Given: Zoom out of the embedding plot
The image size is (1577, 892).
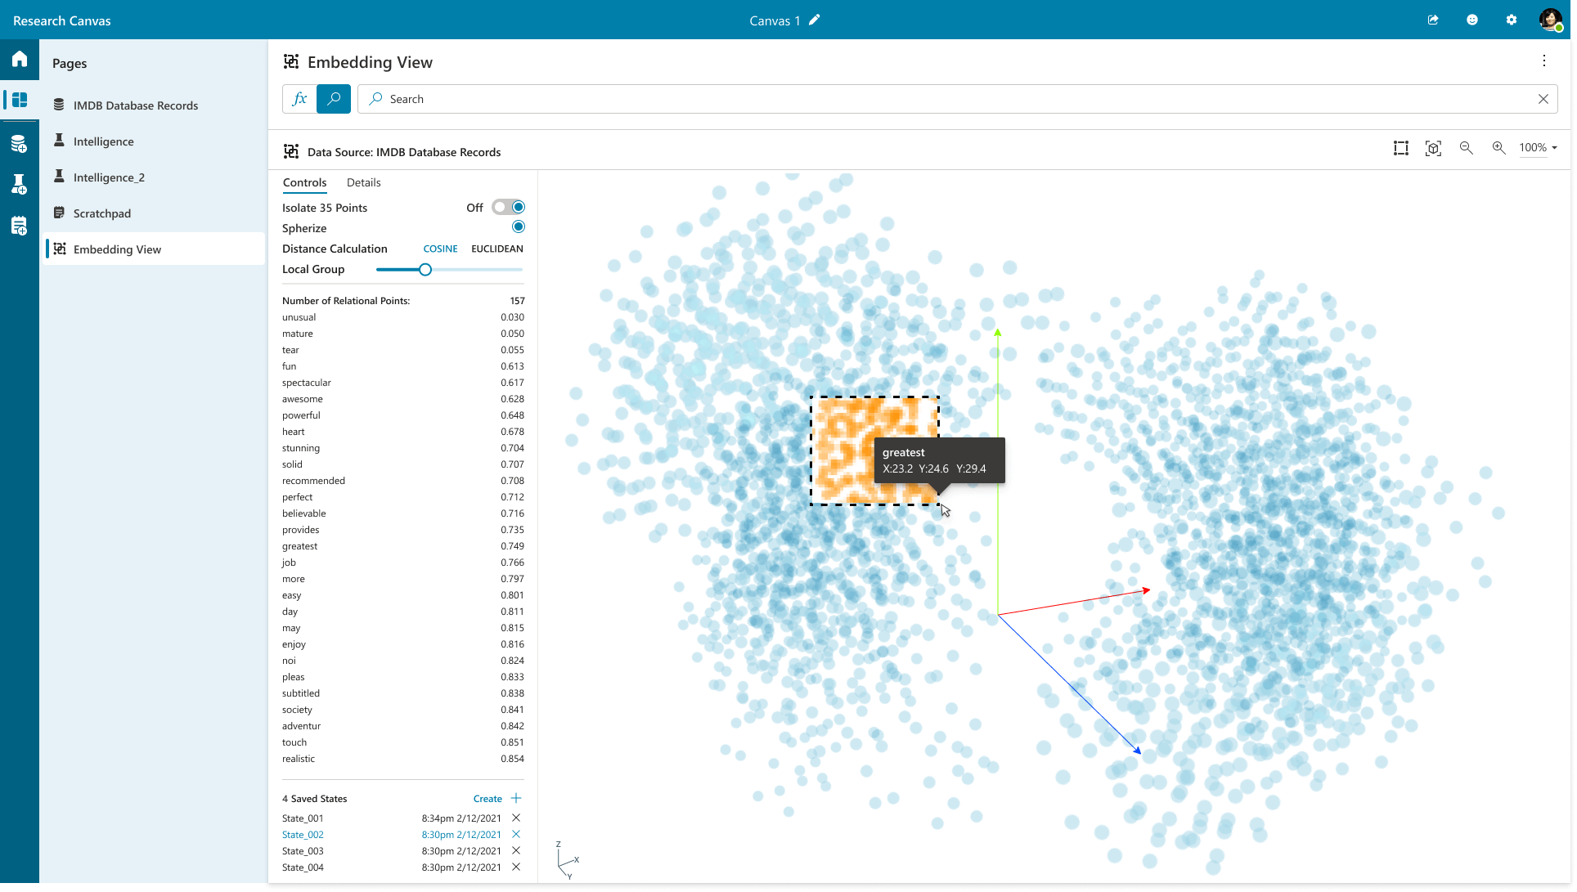Looking at the screenshot, I should [1466, 148].
